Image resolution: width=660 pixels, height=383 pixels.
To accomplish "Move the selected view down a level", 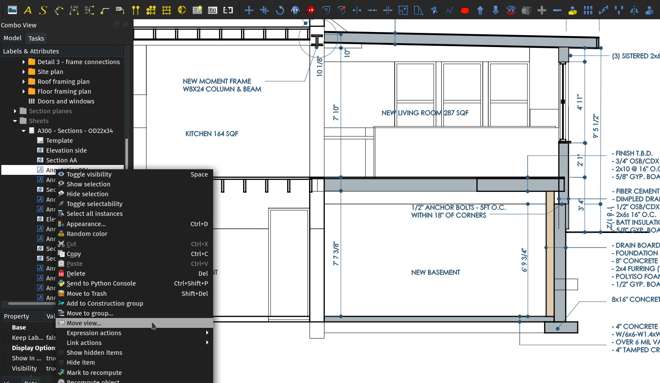I will [x=496, y=10].
